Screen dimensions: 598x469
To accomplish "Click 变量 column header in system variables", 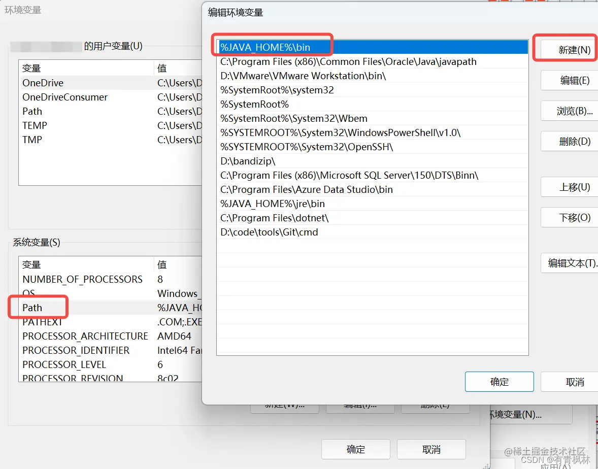I will coord(86,264).
